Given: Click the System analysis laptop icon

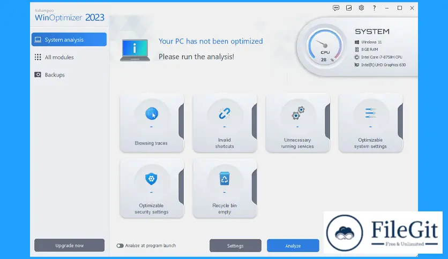Looking at the screenshot, I should [x=38, y=40].
